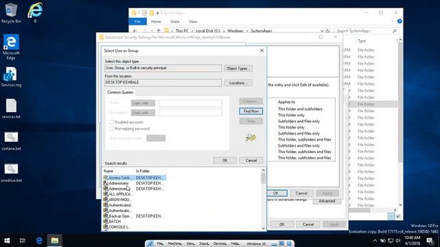Select ALL APPLICA... search result
This screenshot has width=440, height=247.
point(135,194)
